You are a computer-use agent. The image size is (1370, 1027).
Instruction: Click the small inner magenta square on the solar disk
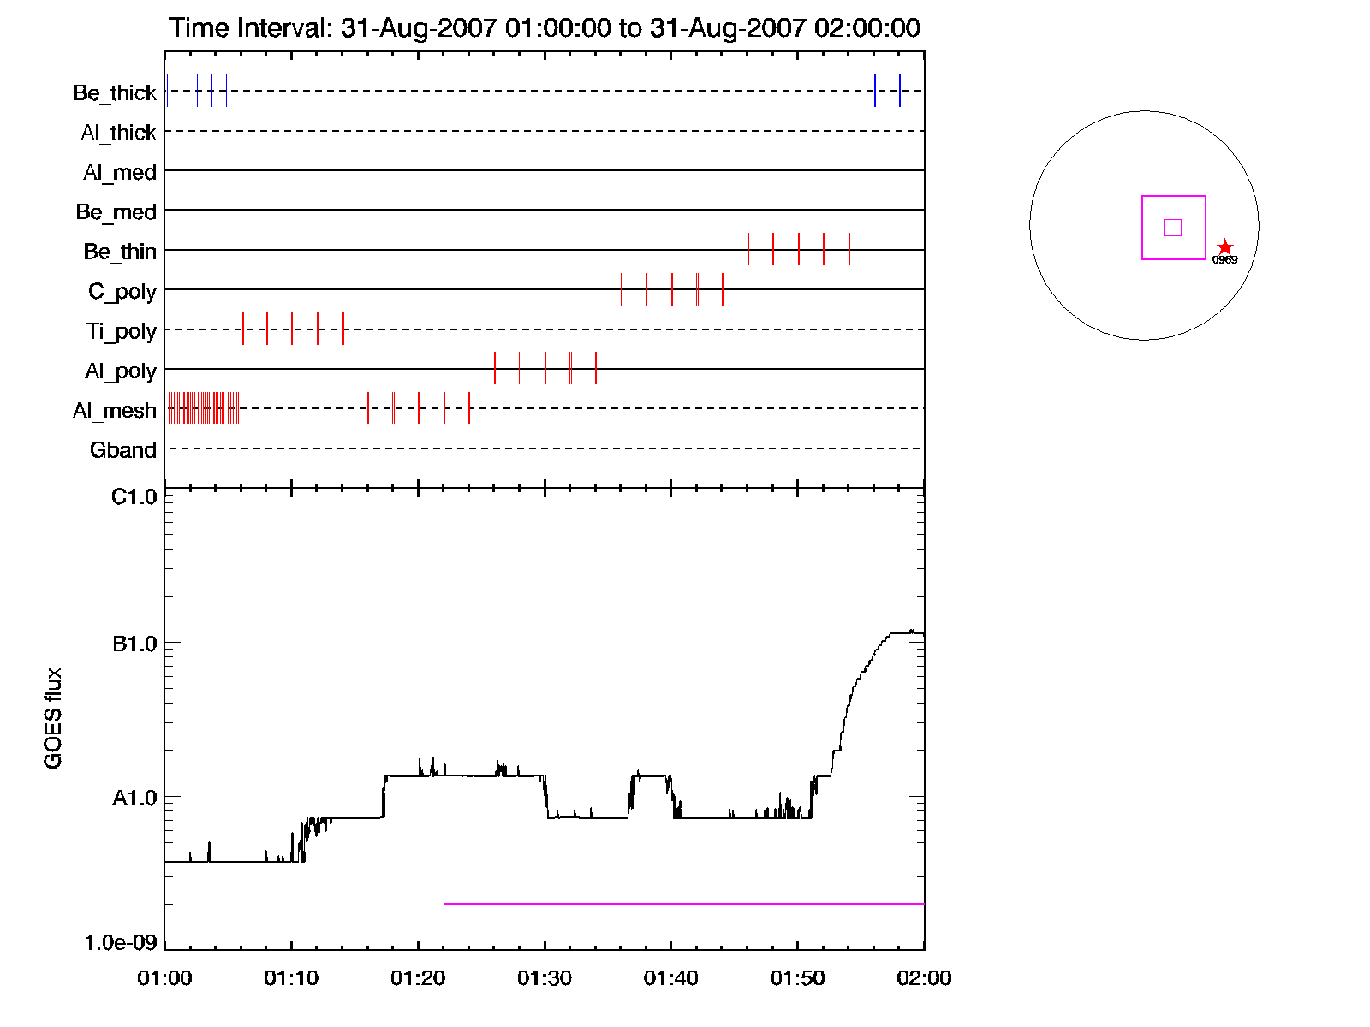[1173, 228]
